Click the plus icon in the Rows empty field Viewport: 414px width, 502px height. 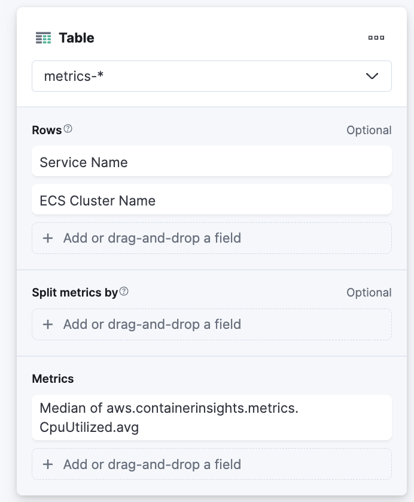pos(48,238)
